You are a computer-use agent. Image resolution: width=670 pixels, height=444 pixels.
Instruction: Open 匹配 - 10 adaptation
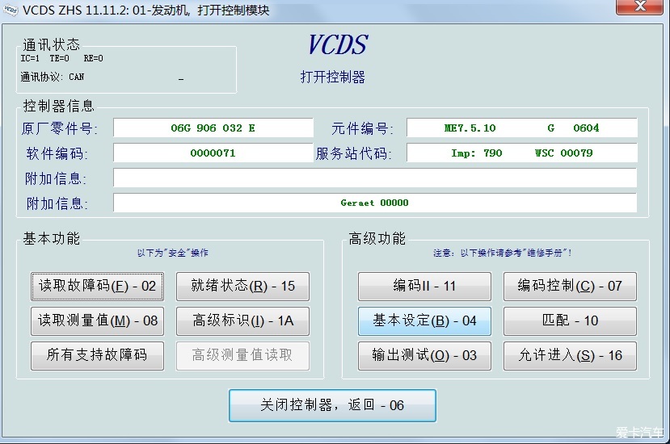(570, 321)
